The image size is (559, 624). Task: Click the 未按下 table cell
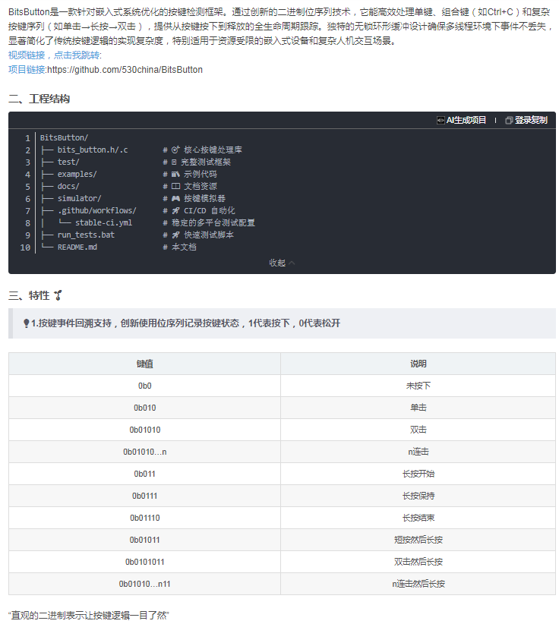pyautogui.click(x=418, y=386)
